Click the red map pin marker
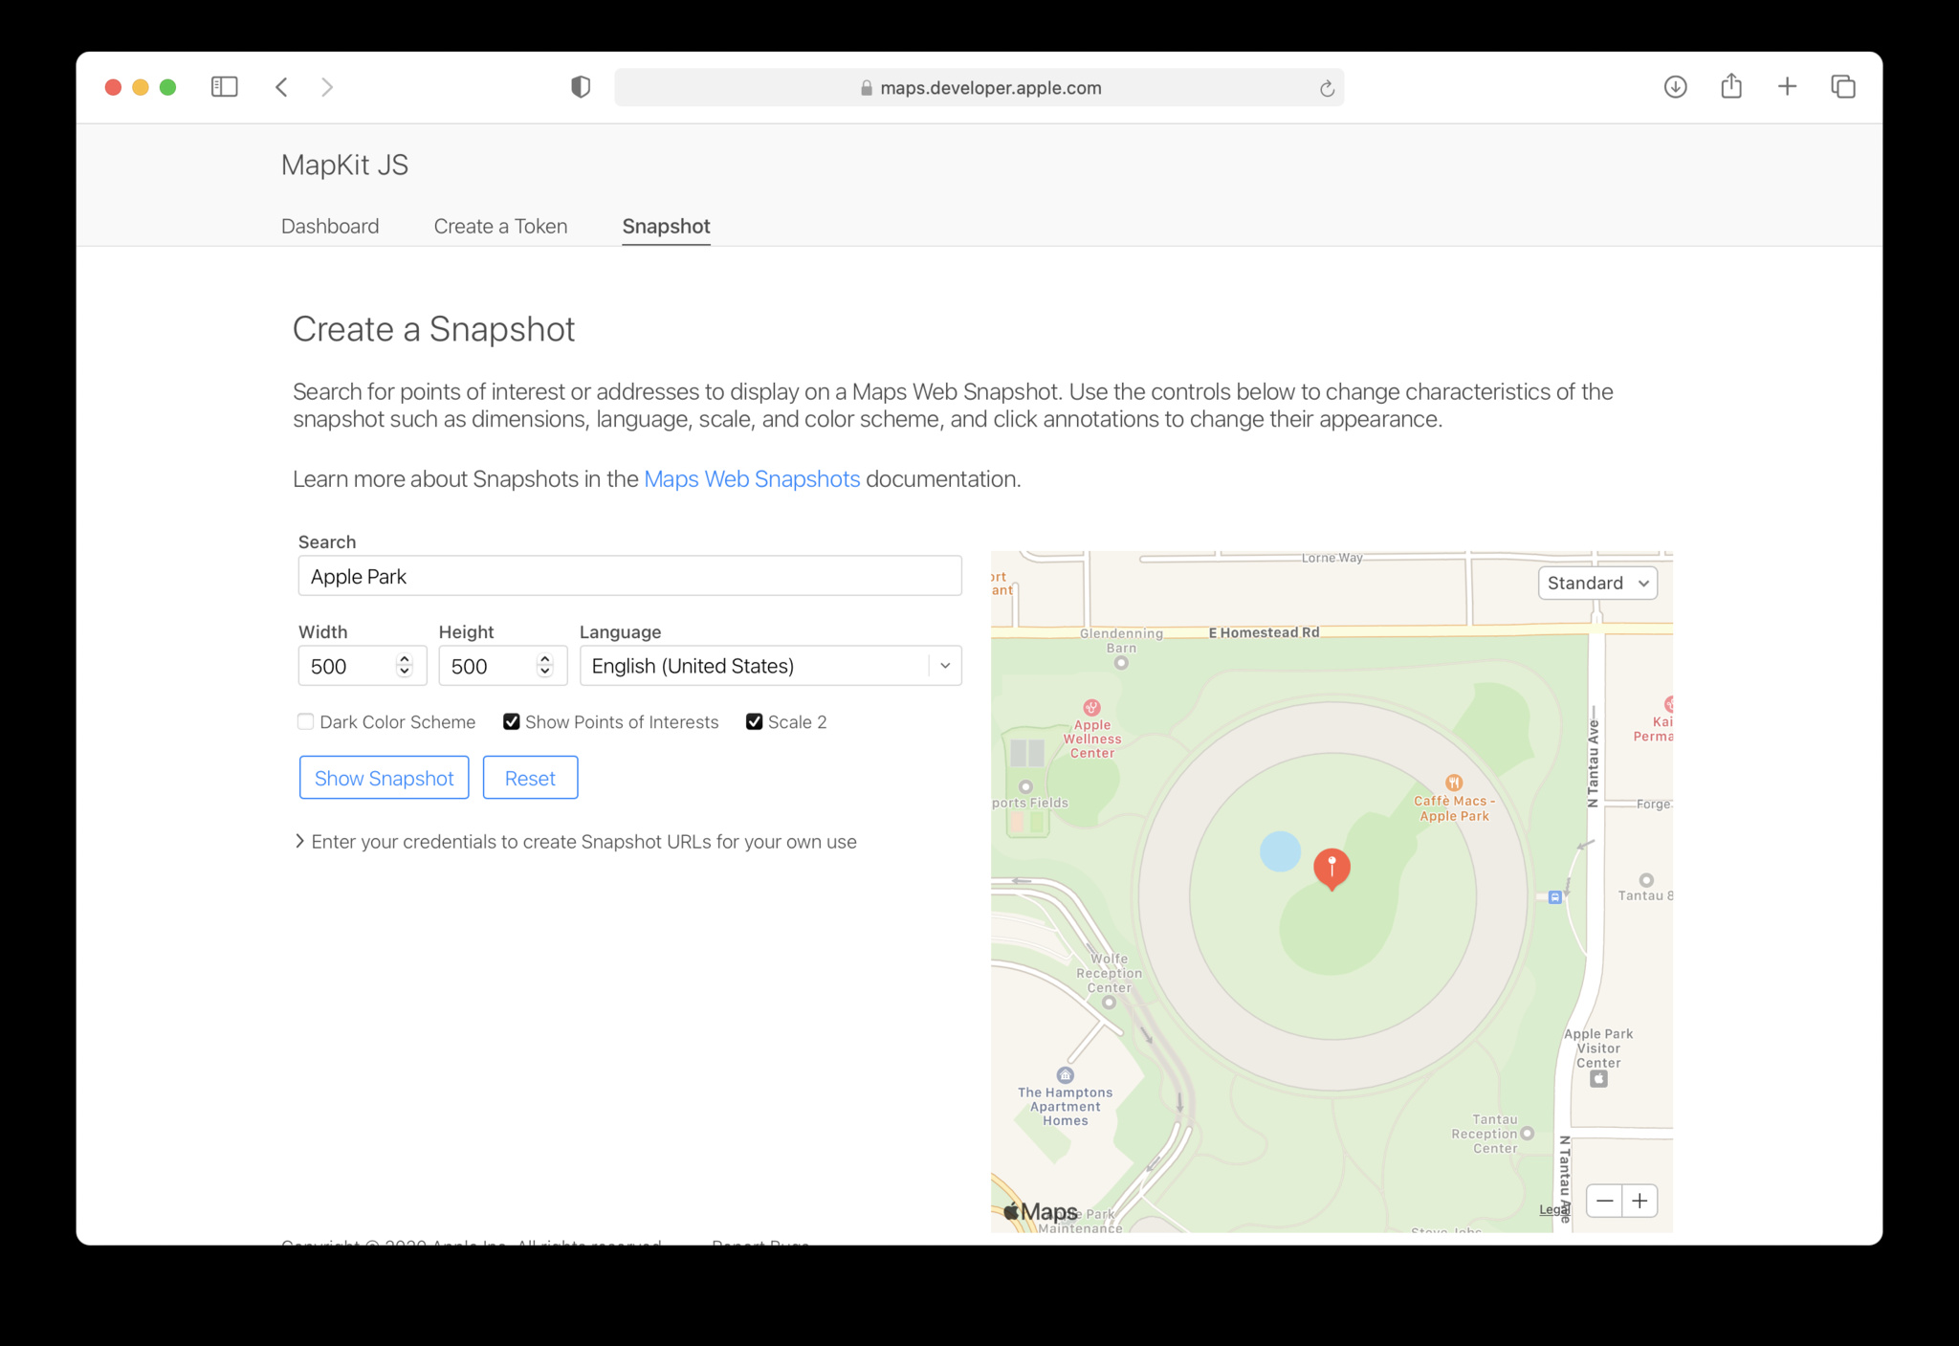The width and height of the screenshot is (1959, 1346). pyautogui.click(x=1332, y=869)
